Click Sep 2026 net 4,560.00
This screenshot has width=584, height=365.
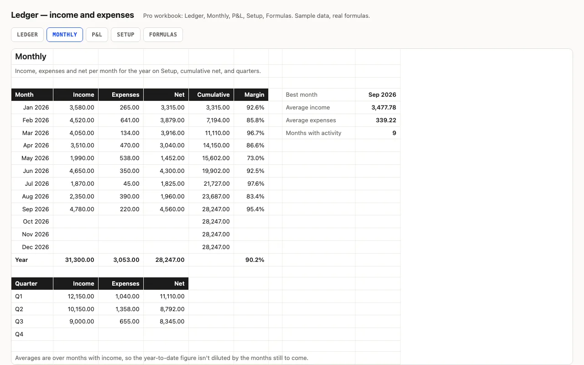click(166, 209)
